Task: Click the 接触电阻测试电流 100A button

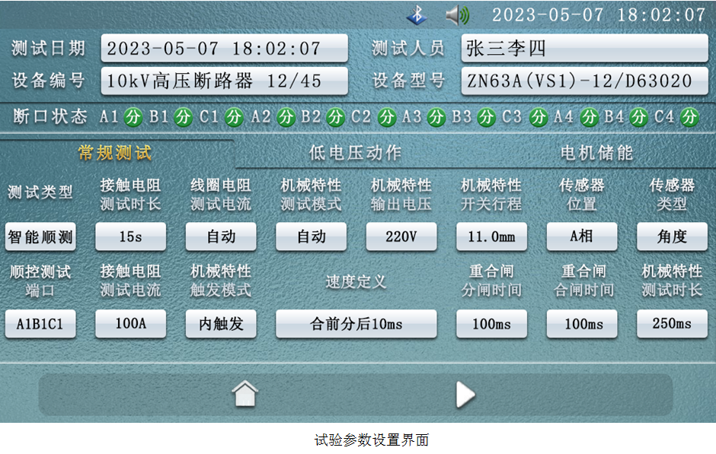Action: click(130, 324)
